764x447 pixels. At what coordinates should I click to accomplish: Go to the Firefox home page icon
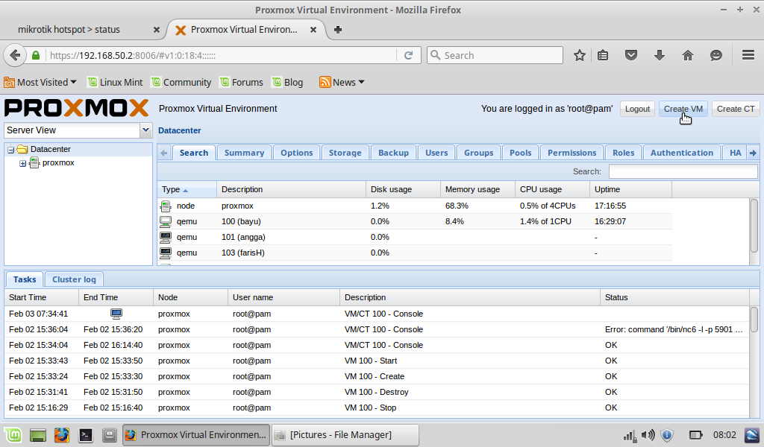coord(687,55)
